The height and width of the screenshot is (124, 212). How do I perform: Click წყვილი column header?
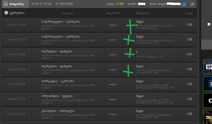(68, 13)
